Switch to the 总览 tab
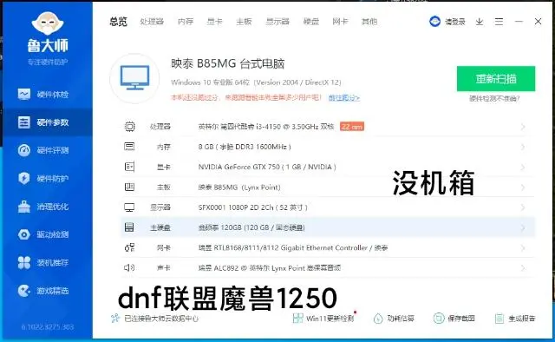Viewport: 555px width, 342px height. pyautogui.click(x=118, y=22)
